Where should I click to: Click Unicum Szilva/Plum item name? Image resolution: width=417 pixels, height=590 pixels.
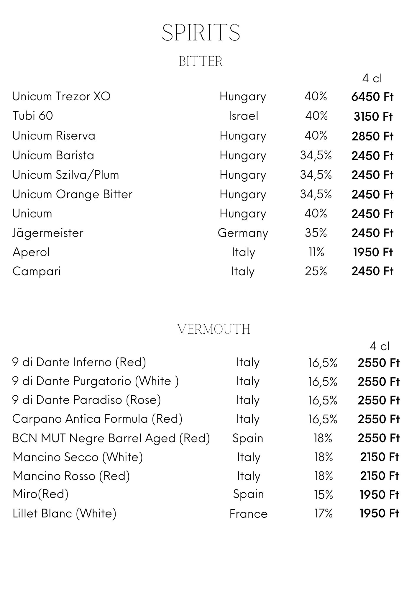pos(65,175)
